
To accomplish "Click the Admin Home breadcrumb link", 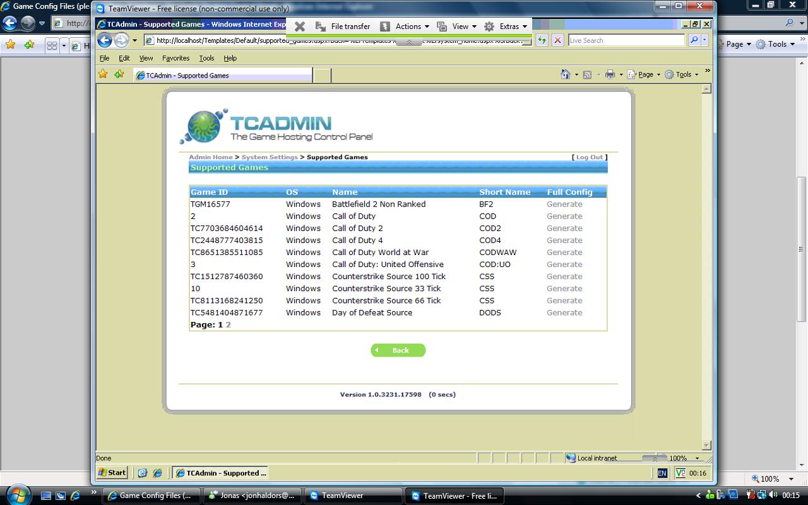I will [x=211, y=157].
